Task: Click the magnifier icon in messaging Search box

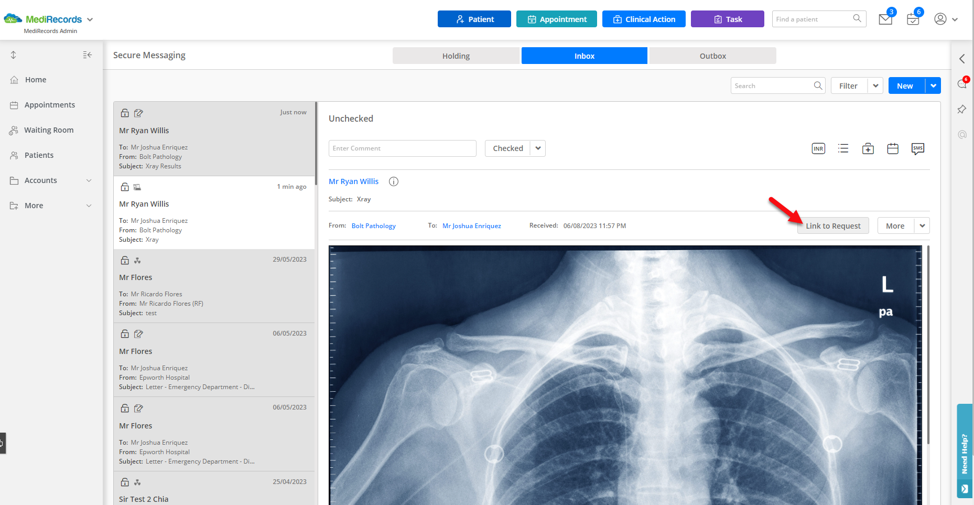Action: (818, 85)
